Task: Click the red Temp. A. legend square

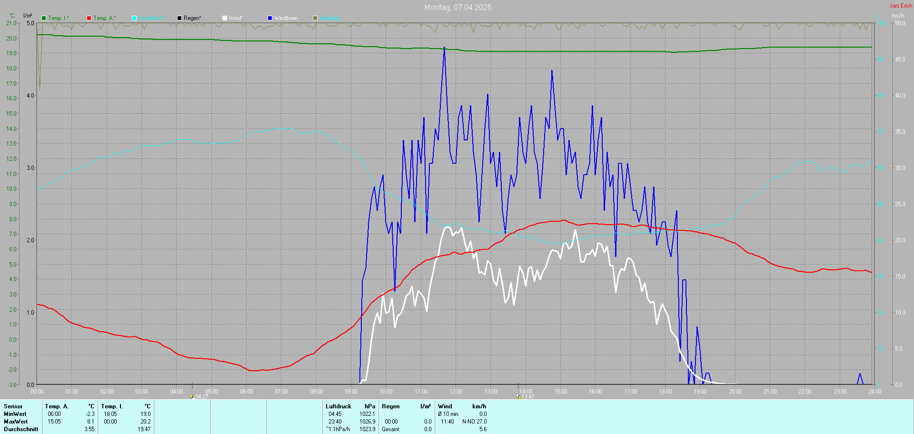Action: point(89,18)
